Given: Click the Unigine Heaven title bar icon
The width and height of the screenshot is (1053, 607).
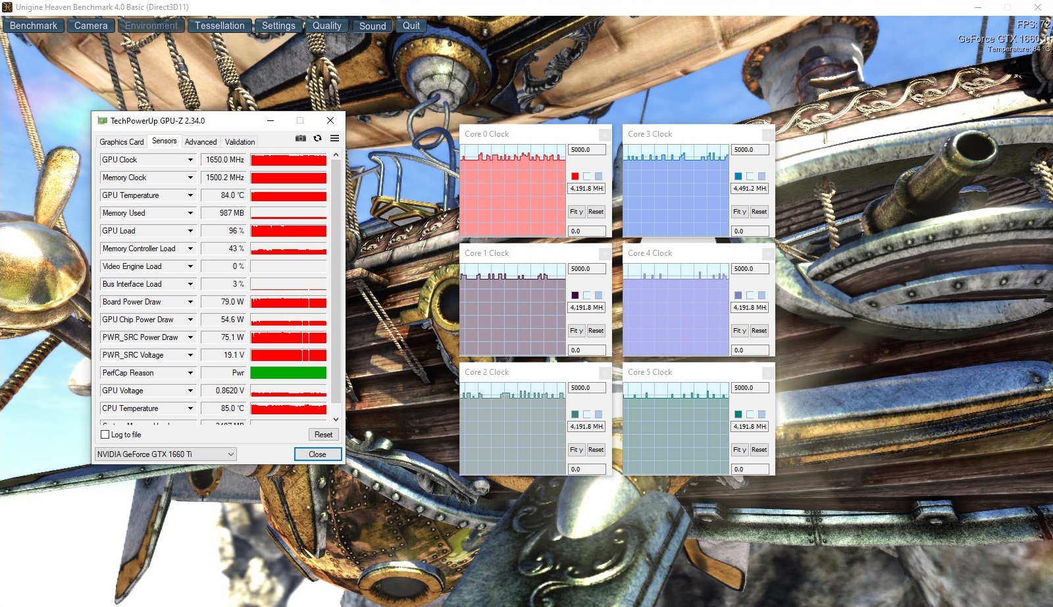Looking at the screenshot, I should click(x=7, y=7).
